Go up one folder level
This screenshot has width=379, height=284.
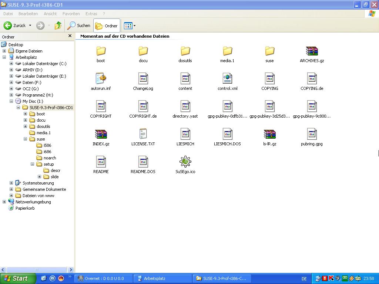click(x=58, y=26)
